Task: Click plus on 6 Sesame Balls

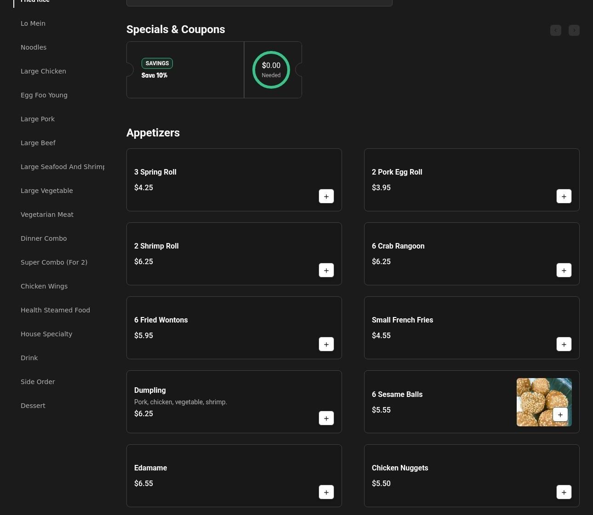Action: (x=560, y=415)
